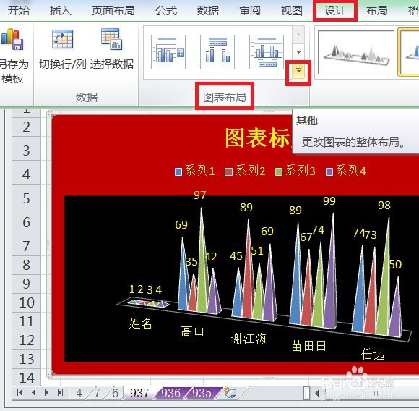Image resolution: width=419 pixels, height=411 pixels.
Task: Select row header 2
Action: tap(26, 127)
